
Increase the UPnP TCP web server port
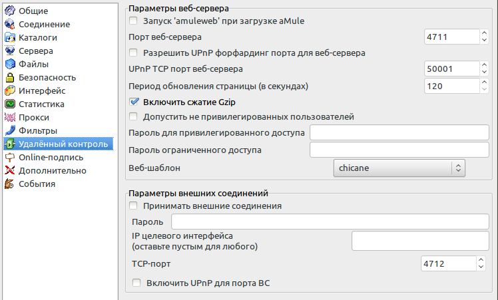[x=484, y=65]
